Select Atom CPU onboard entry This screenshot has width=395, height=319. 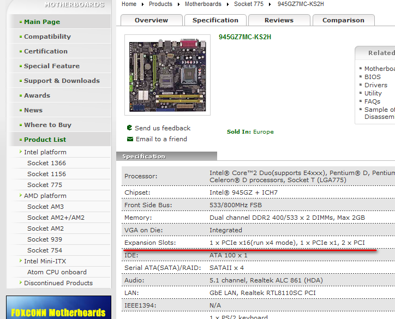click(x=57, y=272)
